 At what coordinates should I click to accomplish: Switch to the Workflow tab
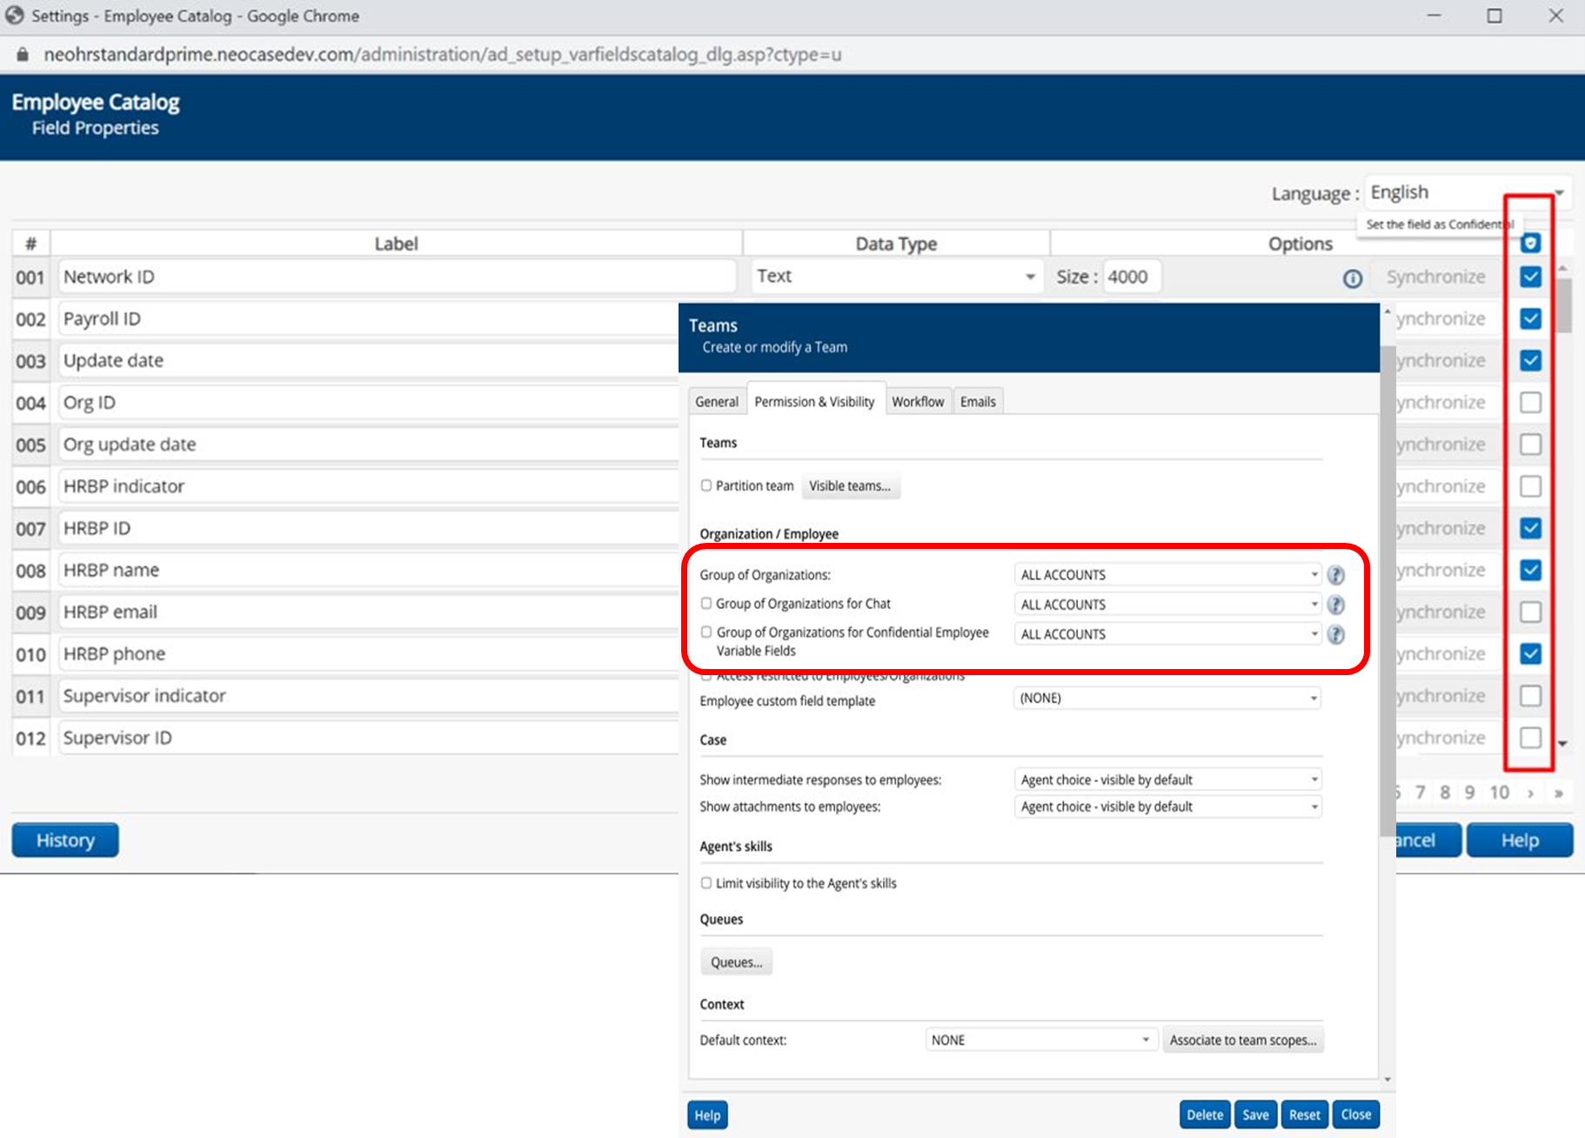[x=917, y=401]
